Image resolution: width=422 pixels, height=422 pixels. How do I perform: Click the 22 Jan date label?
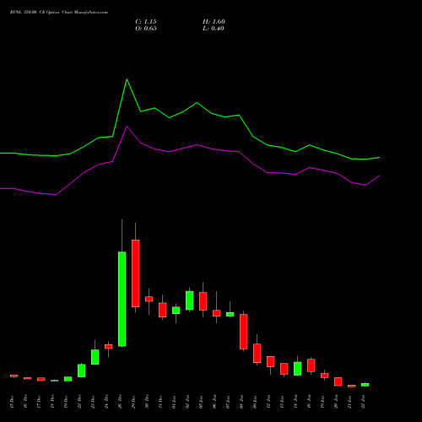tap(364, 402)
